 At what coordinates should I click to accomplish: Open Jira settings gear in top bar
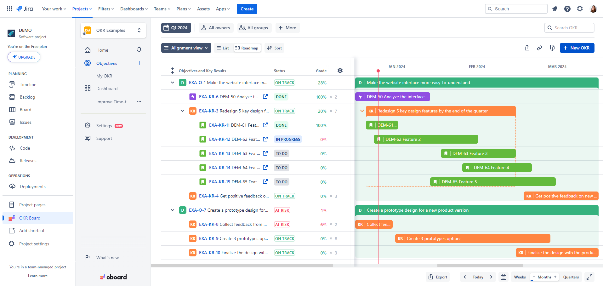pos(580,9)
